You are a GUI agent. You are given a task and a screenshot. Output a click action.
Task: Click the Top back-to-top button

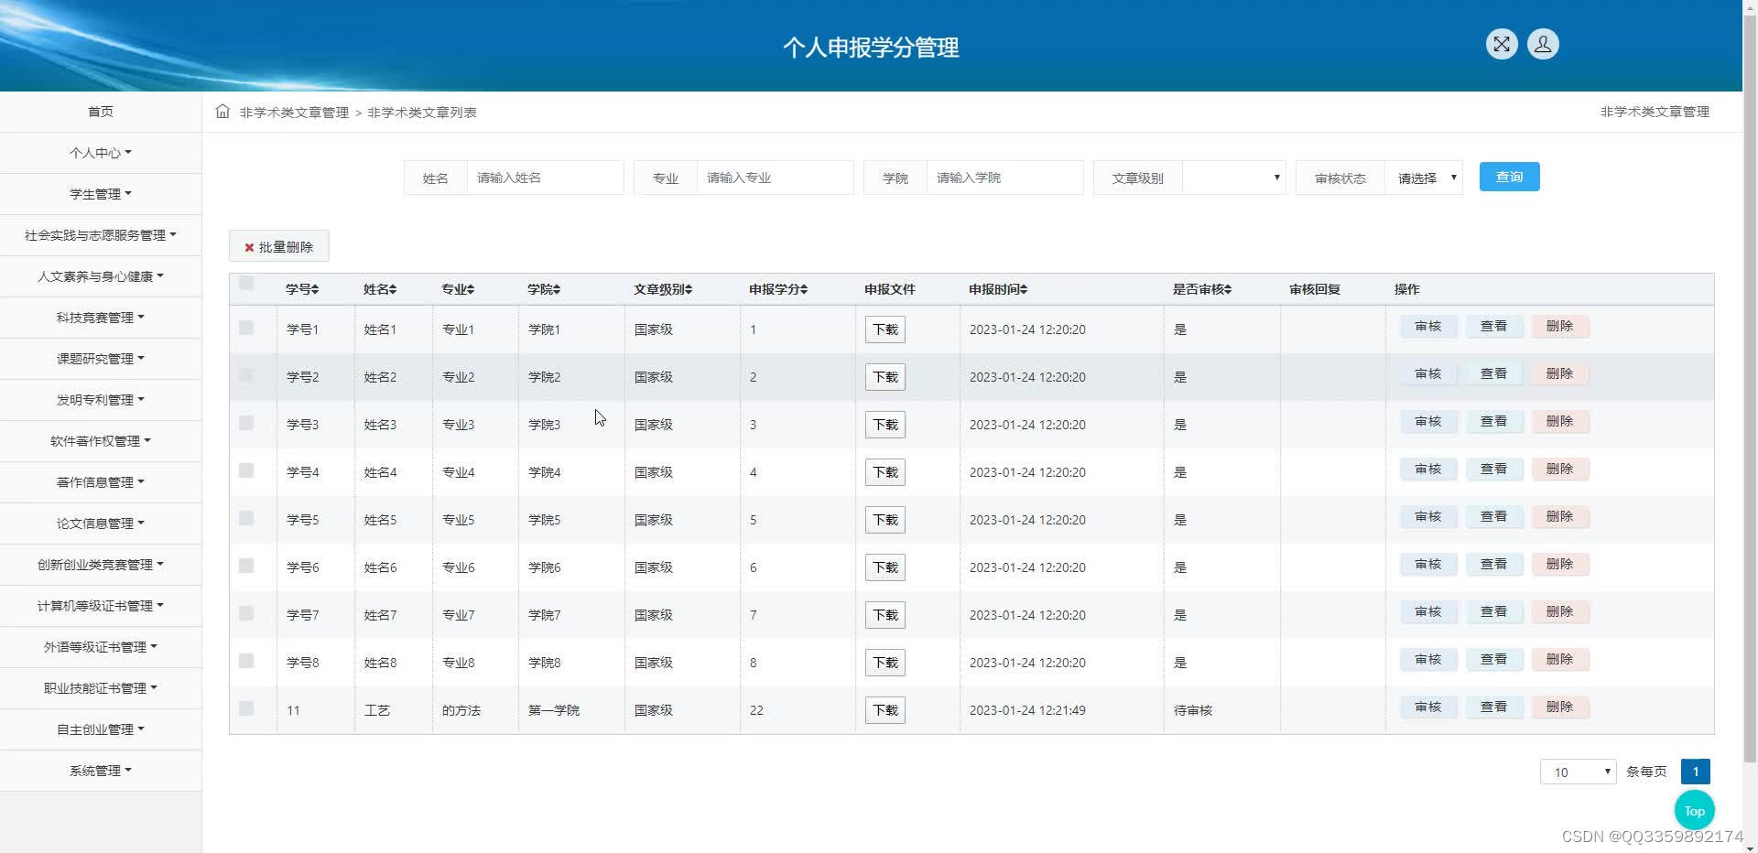pyautogui.click(x=1694, y=811)
